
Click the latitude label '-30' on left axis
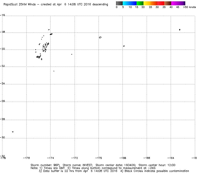[x=2, y=137]
